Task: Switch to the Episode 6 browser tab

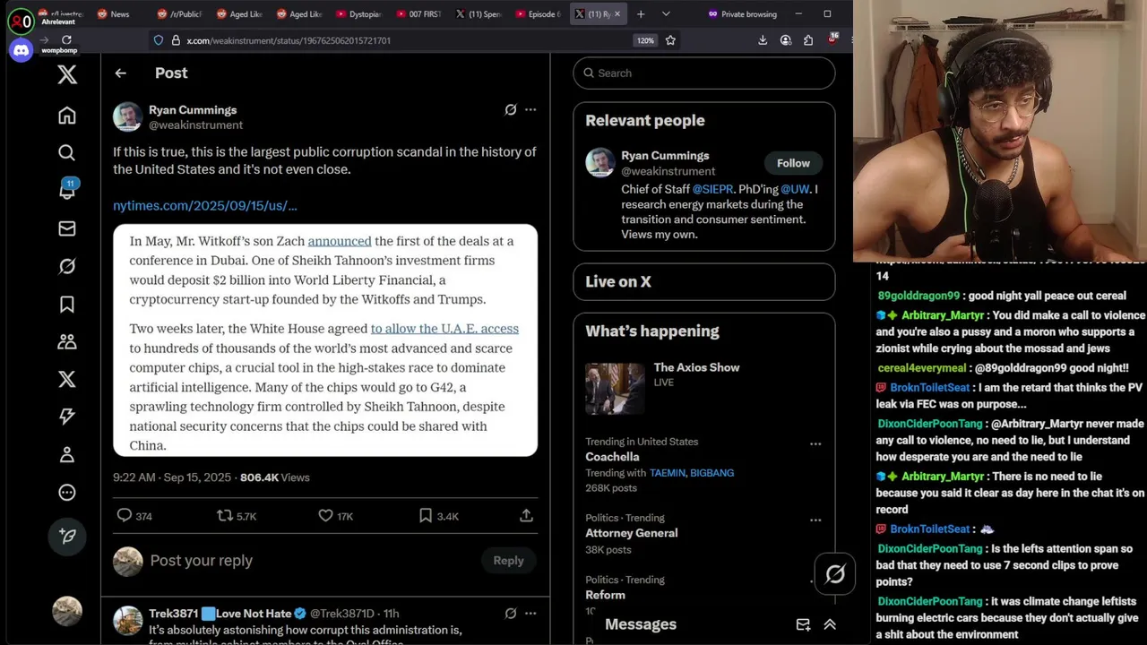Action: pyautogui.click(x=539, y=13)
